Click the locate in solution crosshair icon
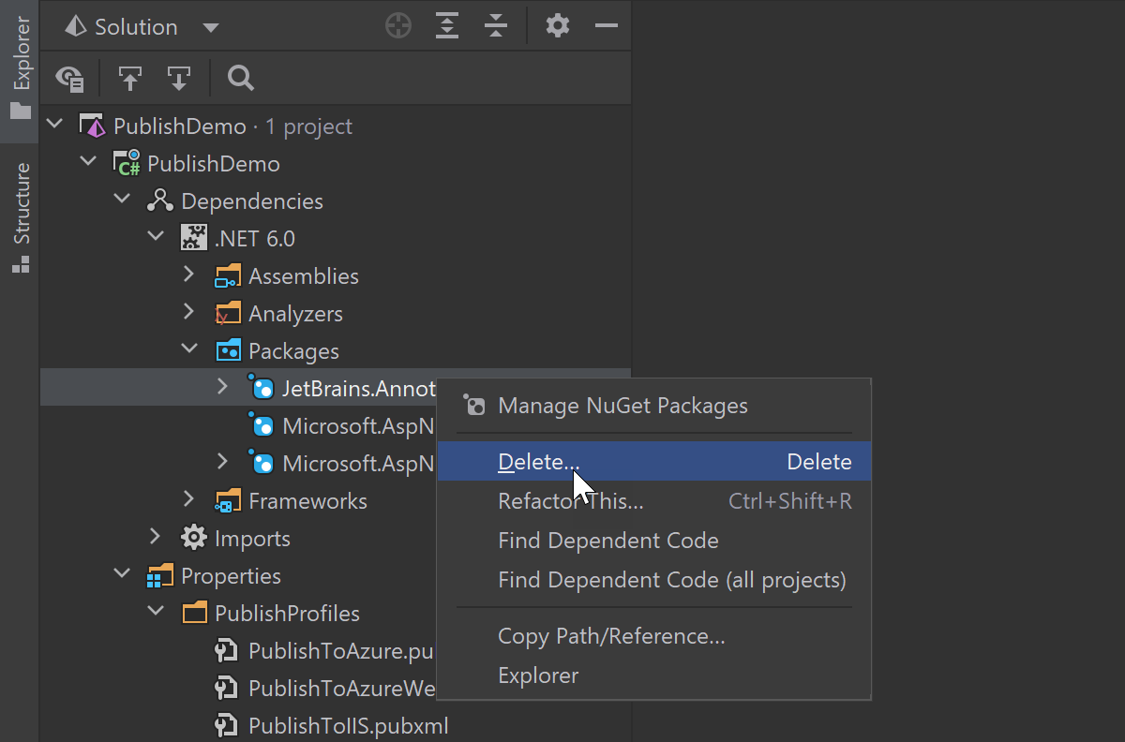 coord(398,26)
